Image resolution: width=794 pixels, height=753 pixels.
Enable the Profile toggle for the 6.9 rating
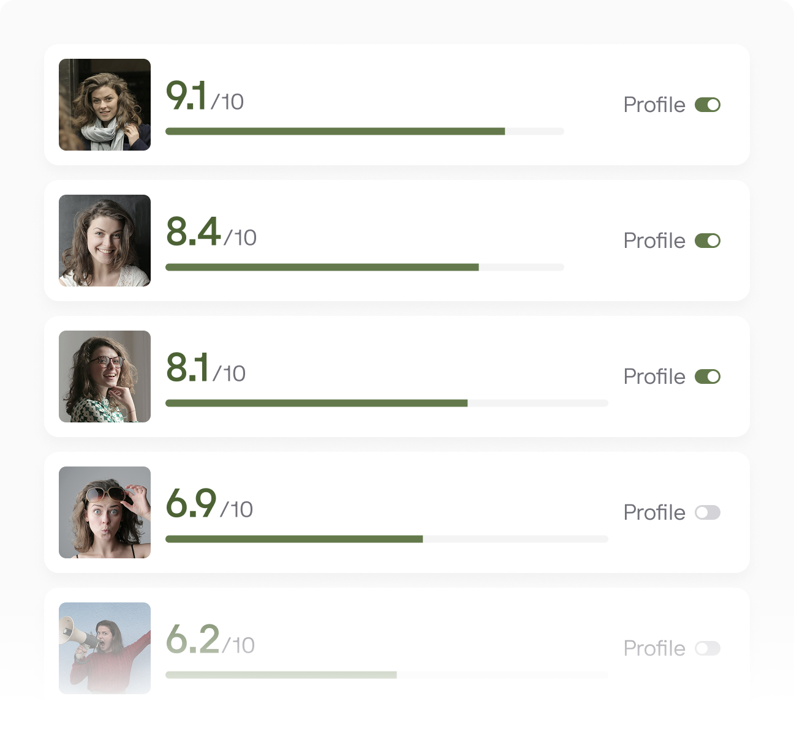[707, 512]
